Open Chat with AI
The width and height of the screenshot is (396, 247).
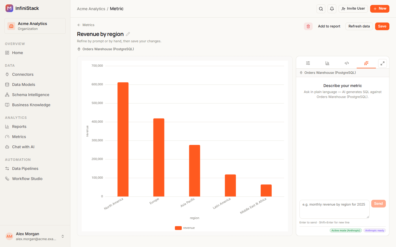pos(35,147)
